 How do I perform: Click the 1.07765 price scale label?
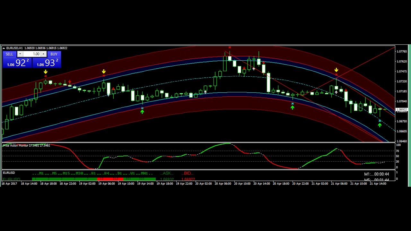[402, 51]
